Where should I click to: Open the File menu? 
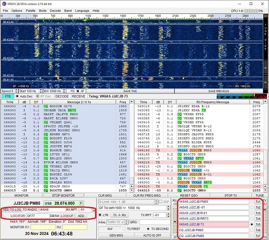(5, 10)
